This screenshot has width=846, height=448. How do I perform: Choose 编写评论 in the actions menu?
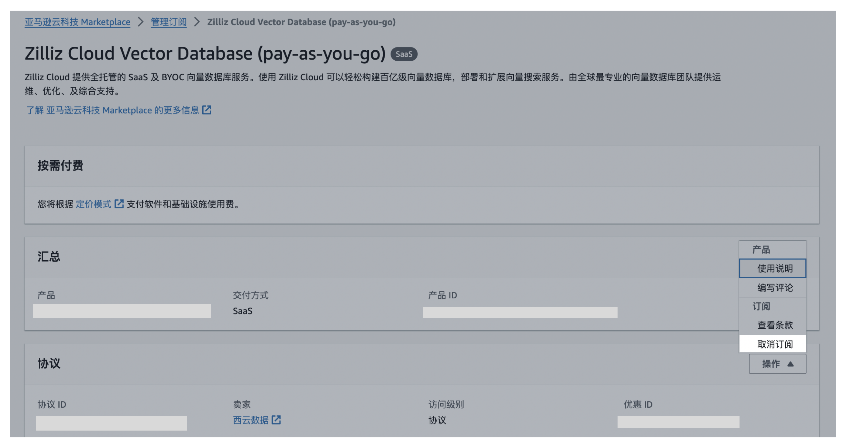[x=774, y=287]
